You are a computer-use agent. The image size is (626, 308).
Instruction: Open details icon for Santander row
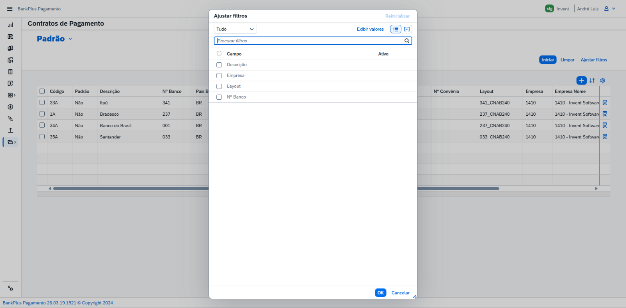coord(604,137)
